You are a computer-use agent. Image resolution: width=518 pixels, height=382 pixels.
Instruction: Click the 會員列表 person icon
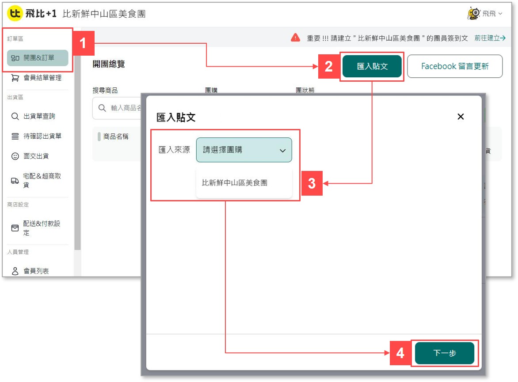click(x=15, y=271)
